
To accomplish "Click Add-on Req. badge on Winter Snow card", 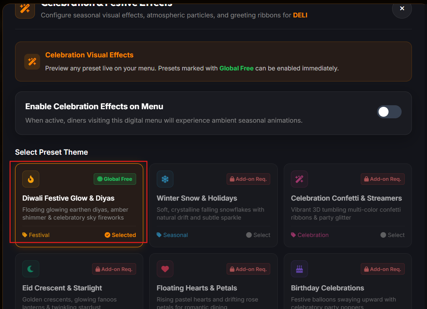I will tap(248, 179).
